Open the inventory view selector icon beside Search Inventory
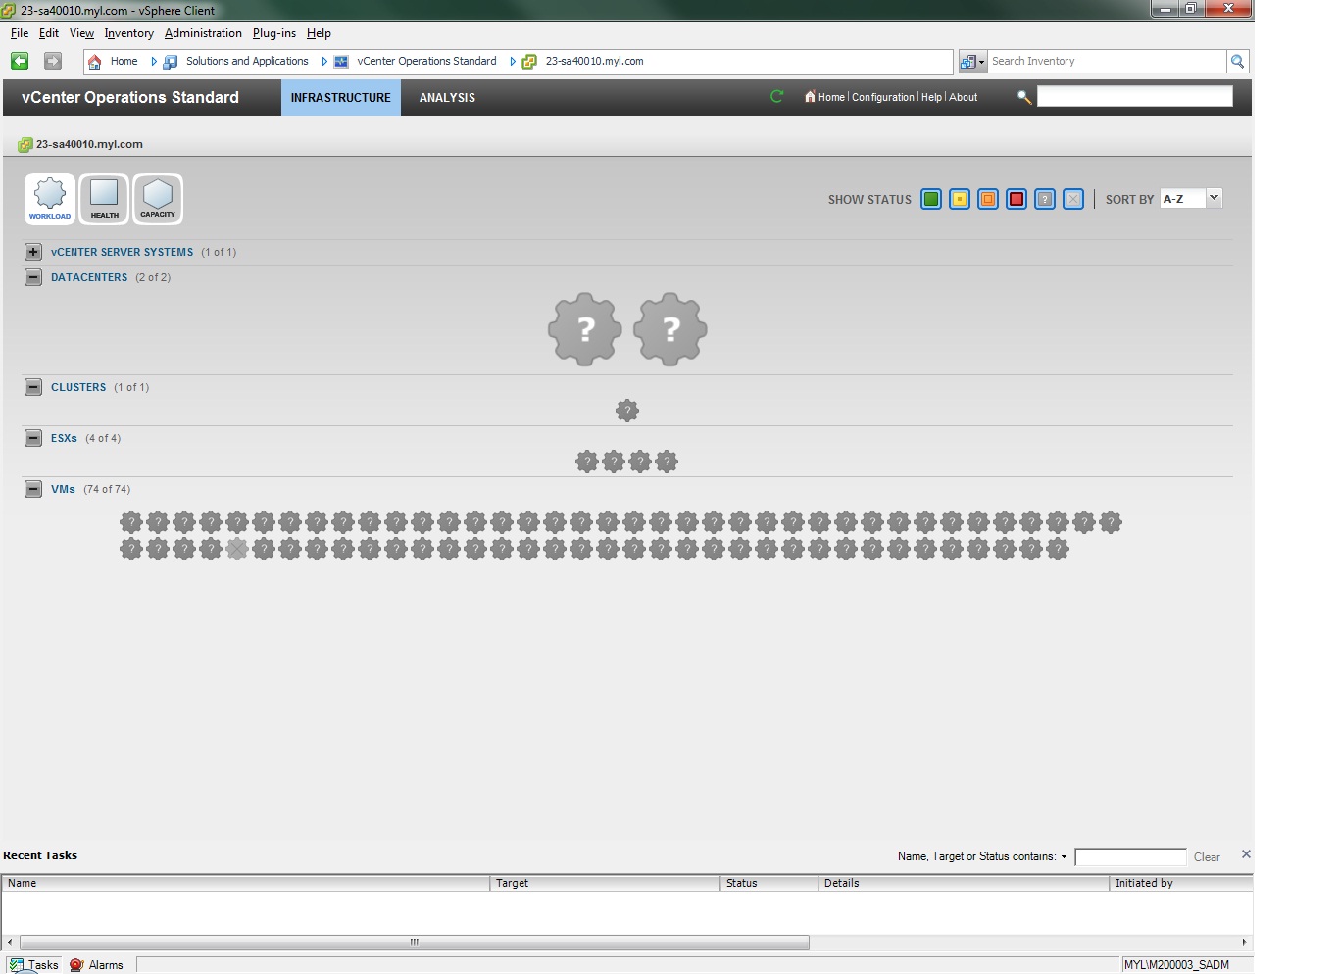 [971, 61]
